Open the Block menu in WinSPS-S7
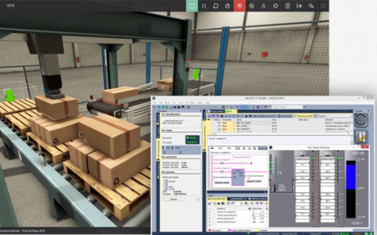The height and width of the screenshot is (235, 377). 168,103
